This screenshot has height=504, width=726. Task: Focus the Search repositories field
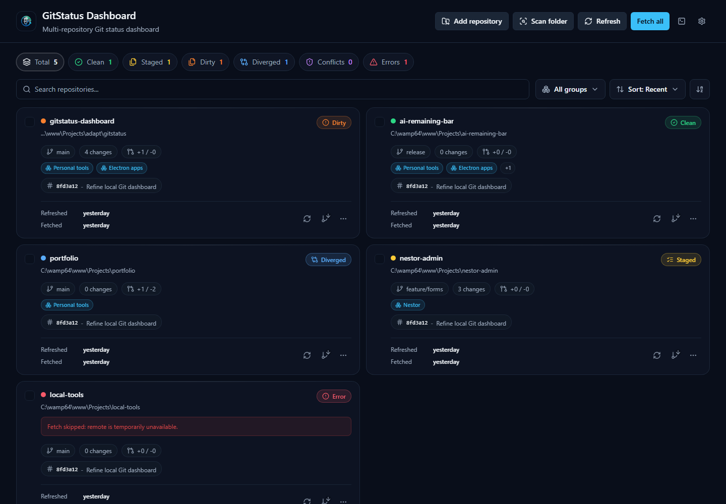(x=273, y=89)
